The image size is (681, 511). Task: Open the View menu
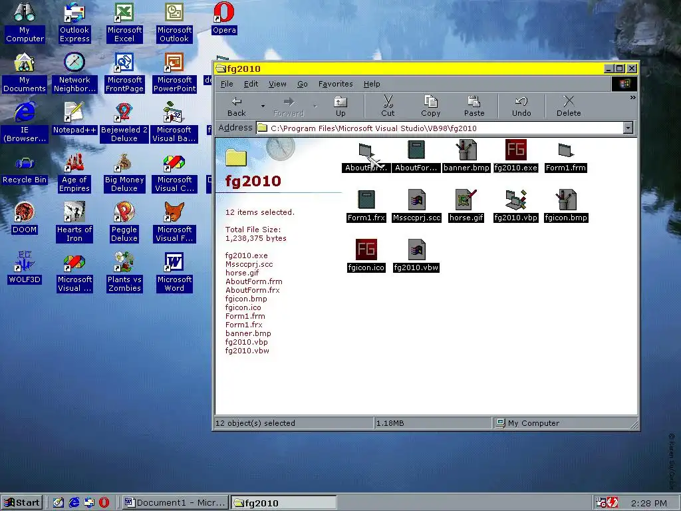point(277,84)
